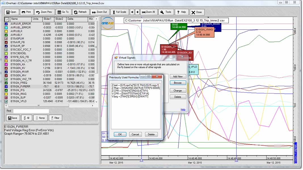Refresh the graph data
The height and width of the screenshot is (170, 303).
click(80, 12)
